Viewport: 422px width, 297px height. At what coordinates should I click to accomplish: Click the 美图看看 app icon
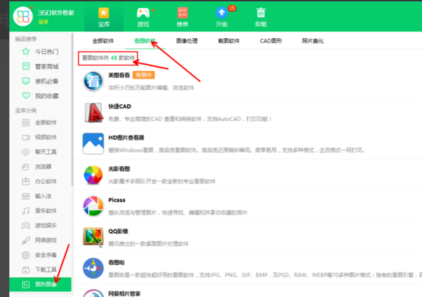click(93, 81)
